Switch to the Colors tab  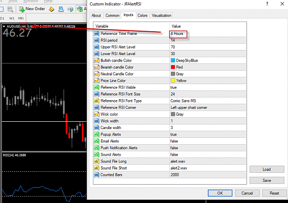142,16
